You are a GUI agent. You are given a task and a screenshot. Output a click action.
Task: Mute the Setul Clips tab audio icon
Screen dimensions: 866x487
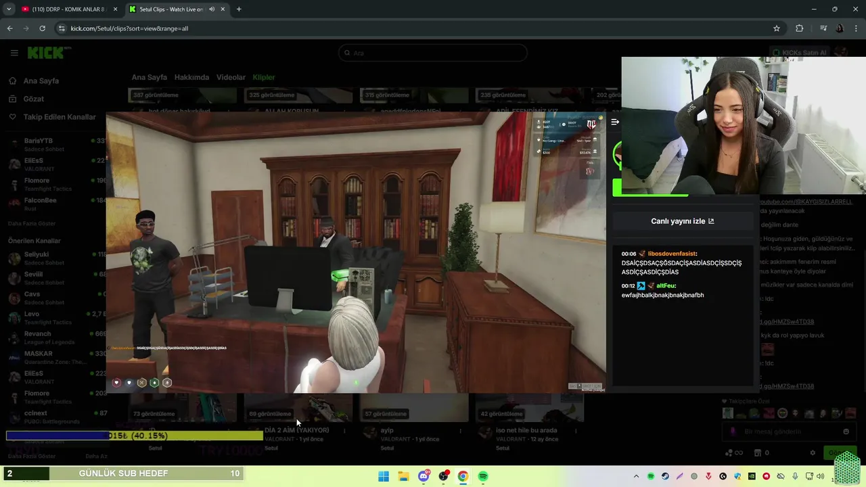point(212,9)
